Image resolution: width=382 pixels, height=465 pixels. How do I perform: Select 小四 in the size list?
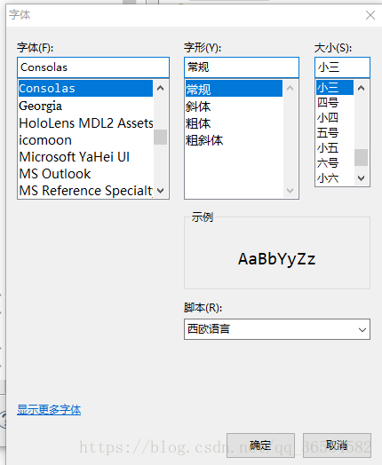click(335, 118)
